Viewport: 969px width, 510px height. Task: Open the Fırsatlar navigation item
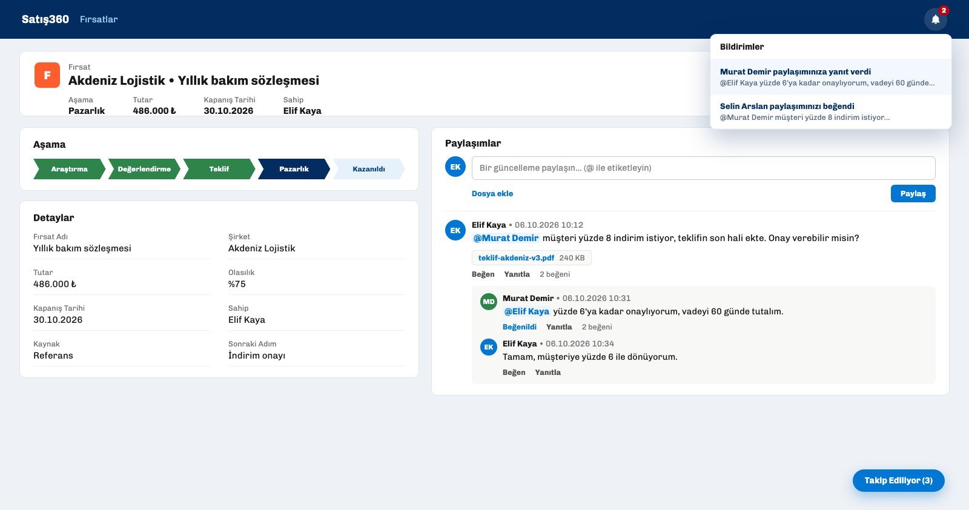tap(99, 19)
